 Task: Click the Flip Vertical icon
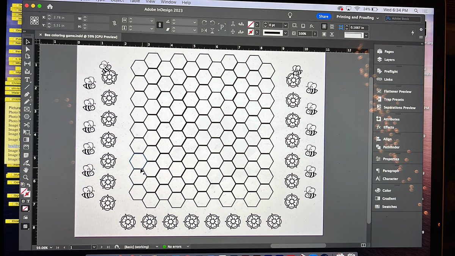(x=212, y=30)
